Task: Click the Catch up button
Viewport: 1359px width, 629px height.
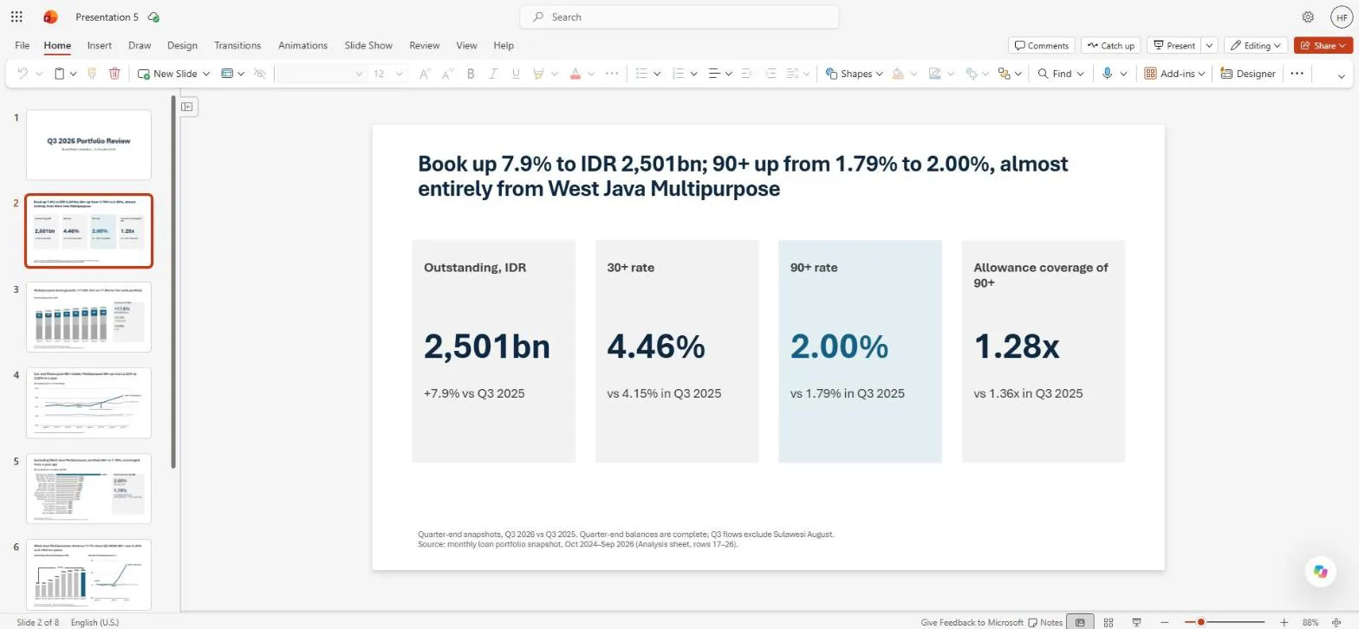Action: (1110, 45)
